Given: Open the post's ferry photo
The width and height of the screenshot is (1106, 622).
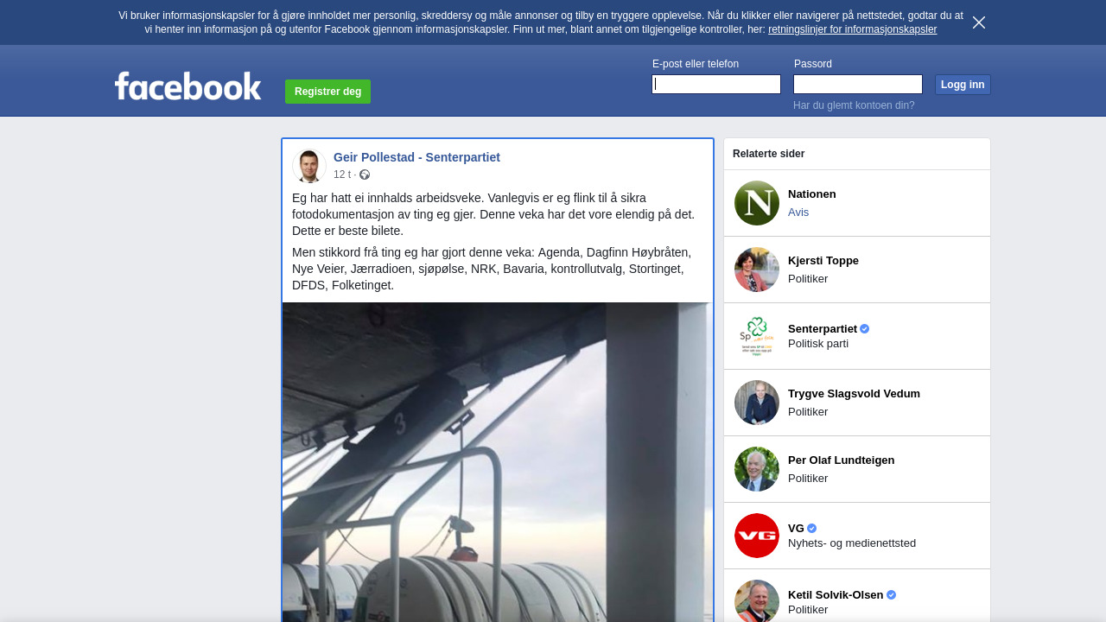Looking at the screenshot, I should point(498,462).
